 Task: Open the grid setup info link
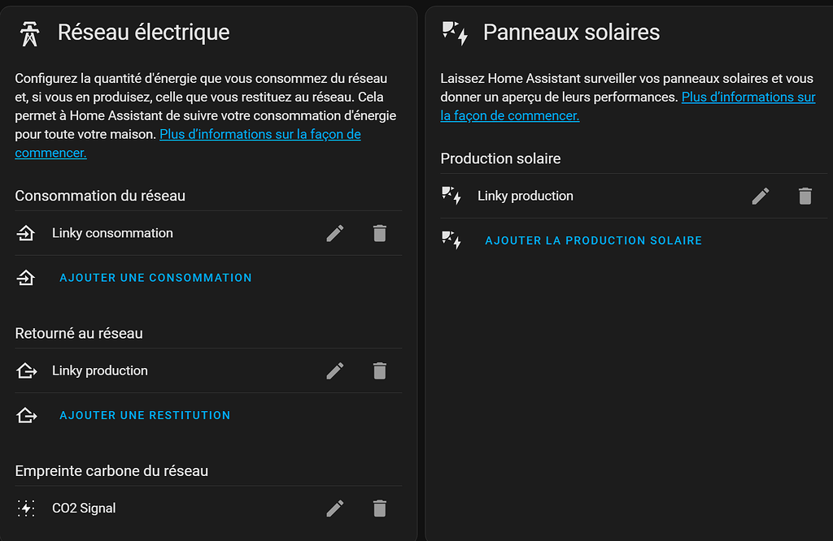coord(188,143)
